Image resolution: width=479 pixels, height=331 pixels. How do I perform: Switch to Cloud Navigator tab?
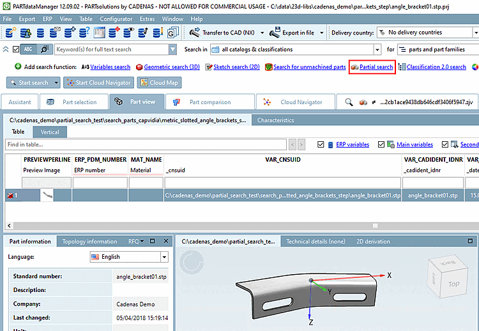296,102
